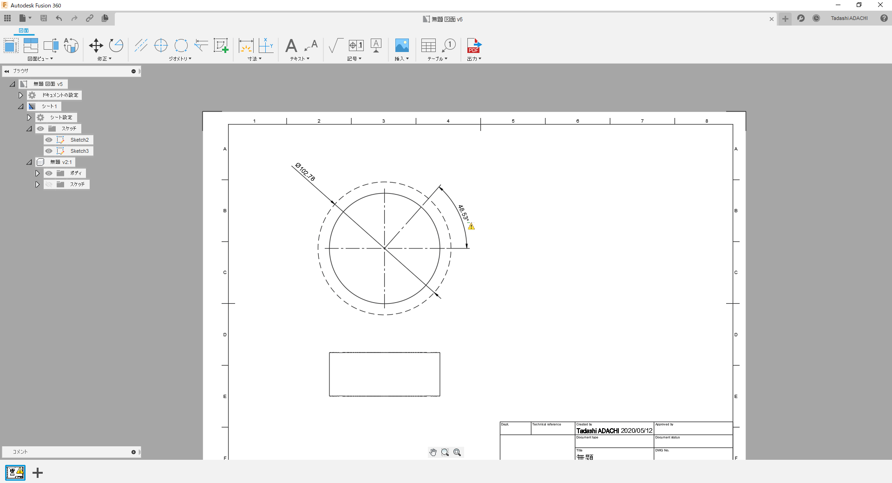Select the 無題 図面 v6 document tab
892x483 pixels.
tap(443, 19)
